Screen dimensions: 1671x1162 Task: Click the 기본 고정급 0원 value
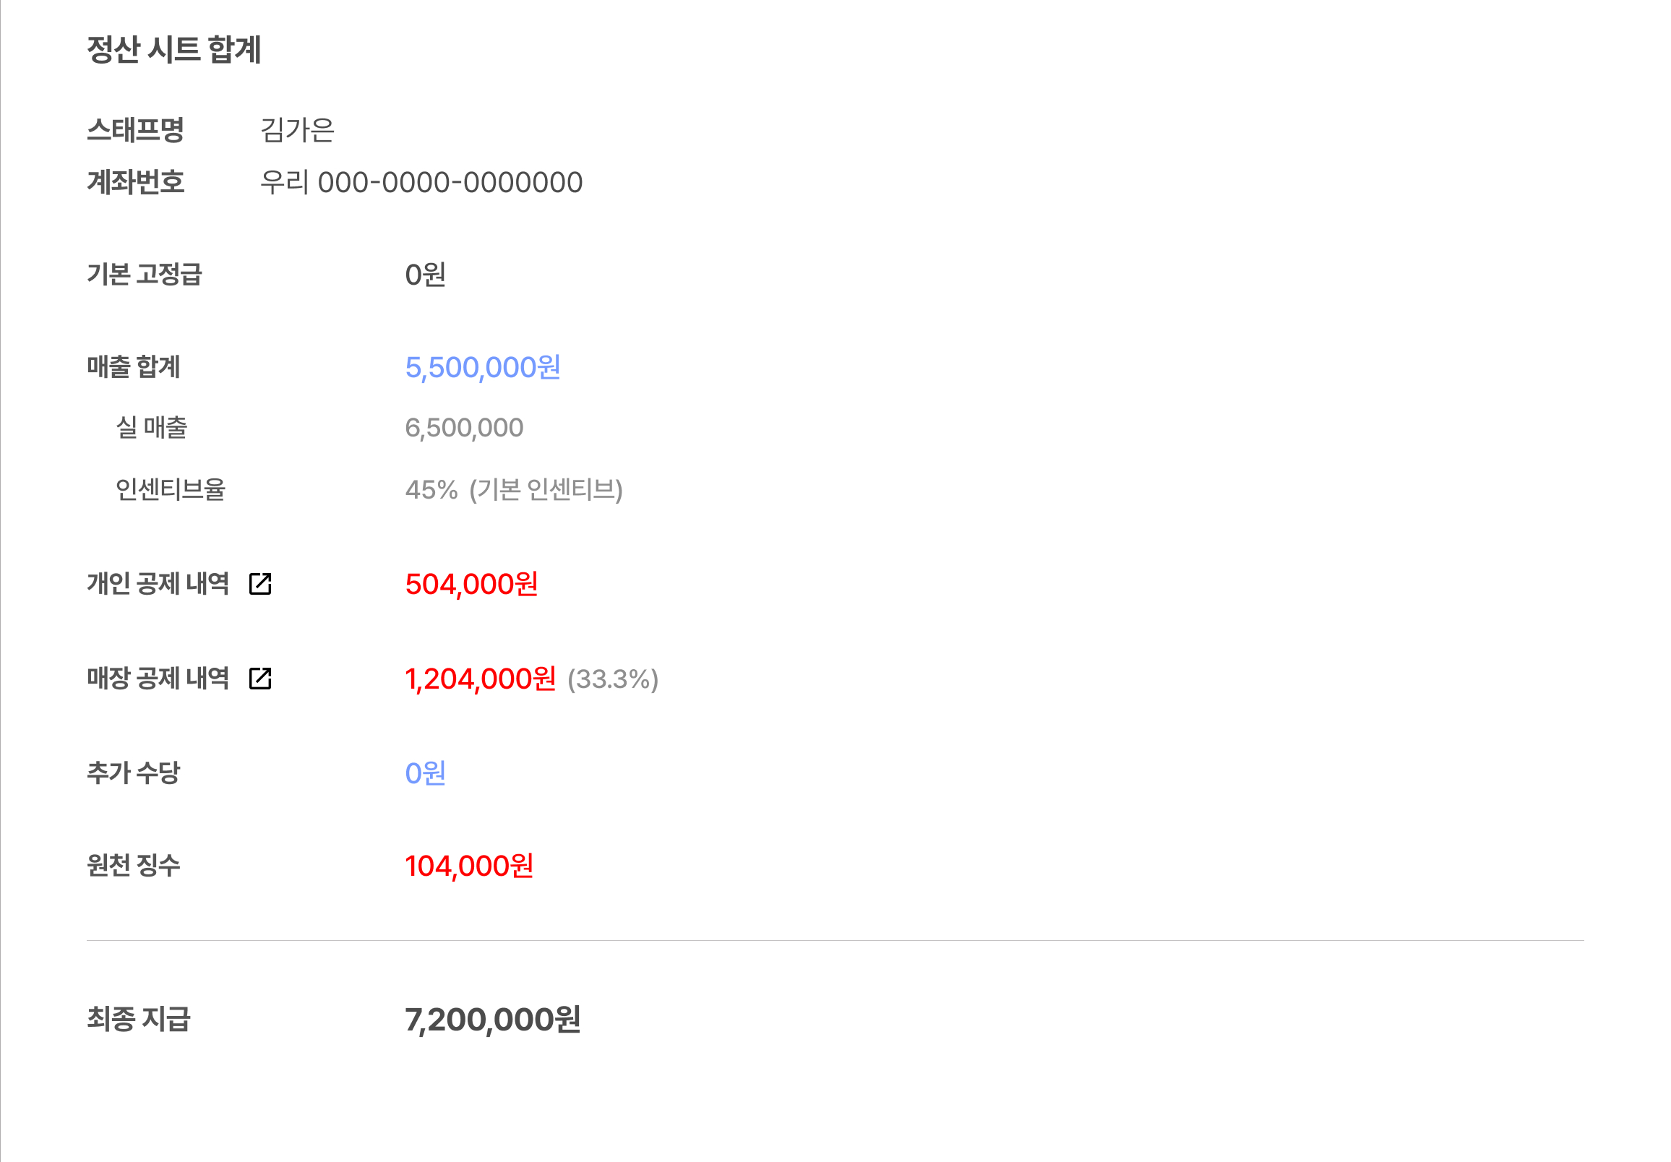pos(425,275)
